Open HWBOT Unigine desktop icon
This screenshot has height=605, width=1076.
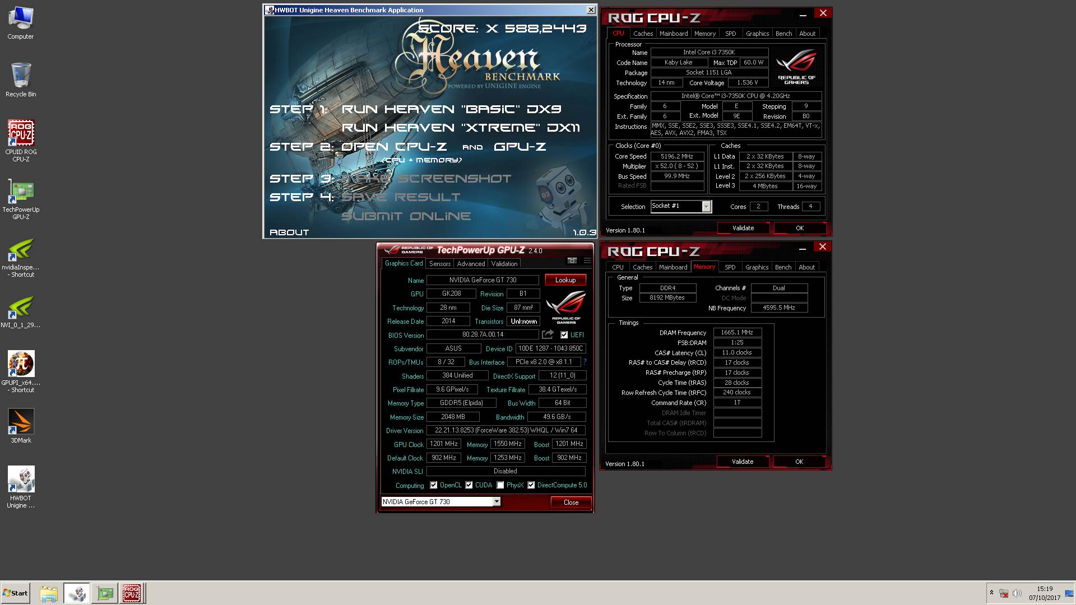coord(21,486)
